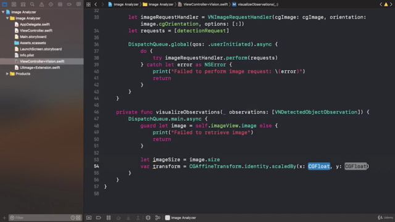Filter files with source-control status
The image size is (395, 222).
point(78,218)
